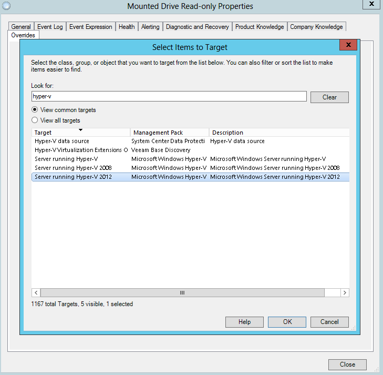Image resolution: width=383 pixels, height=375 pixels.
Task: Sort by Management Pack column header
Action: tap(169, 133)
